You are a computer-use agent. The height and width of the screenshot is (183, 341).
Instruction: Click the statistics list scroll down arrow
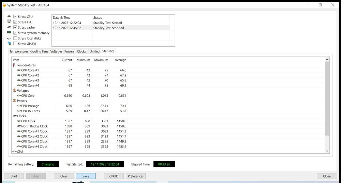click(x=327, y=151)
